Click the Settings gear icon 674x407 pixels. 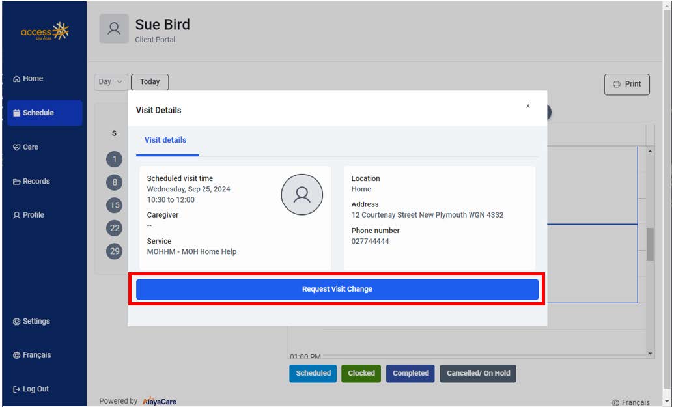[16, 322]
